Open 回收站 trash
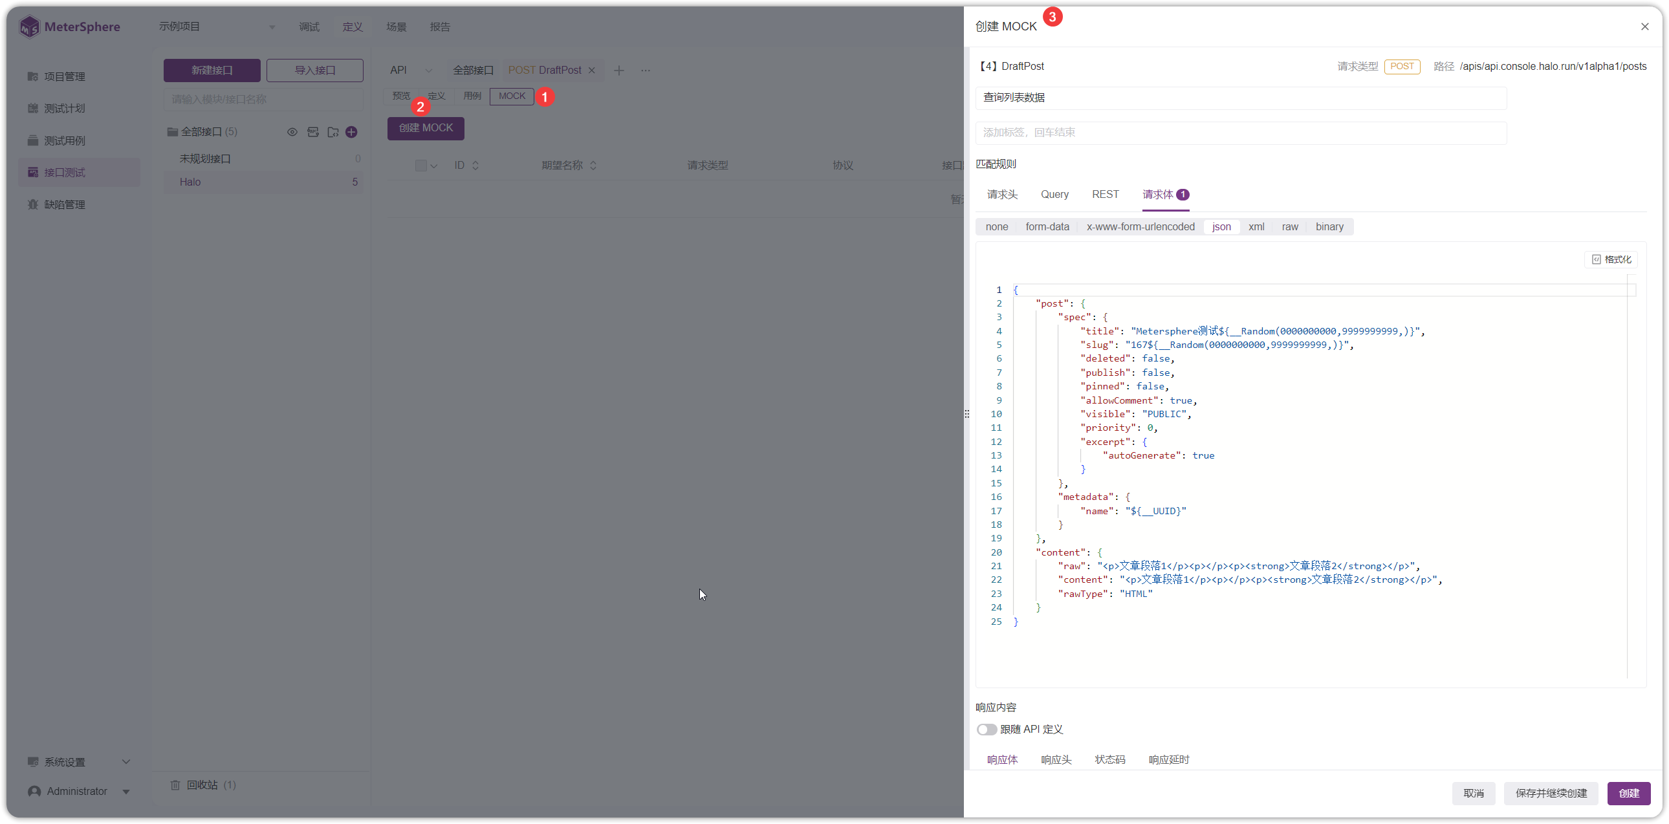The image size is (1669, 824). pos(203,785)
